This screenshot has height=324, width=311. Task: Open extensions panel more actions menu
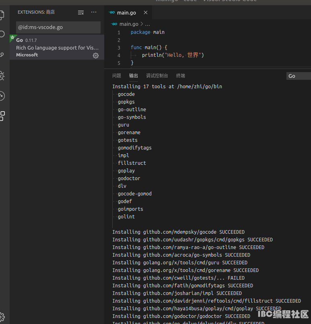point(94,12)
